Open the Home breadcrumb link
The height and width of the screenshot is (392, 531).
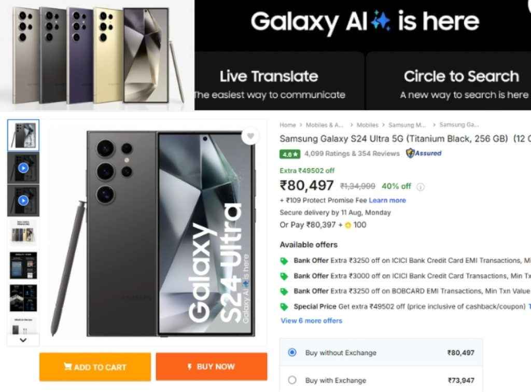tap(287, 125)
